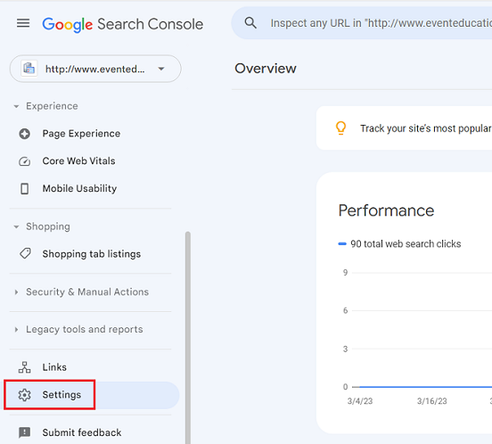492x444 pixels.
Task: Click the Track your site's most popular tip
Action: click(426, 128)
